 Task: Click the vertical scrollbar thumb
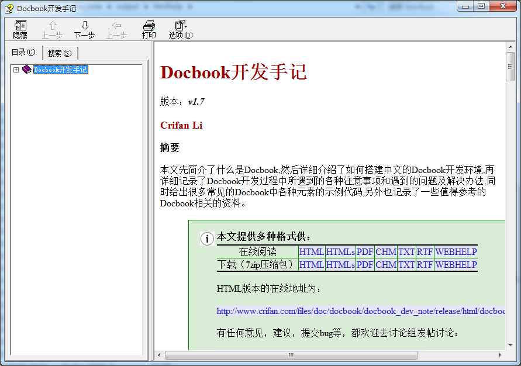coord(510,67)
